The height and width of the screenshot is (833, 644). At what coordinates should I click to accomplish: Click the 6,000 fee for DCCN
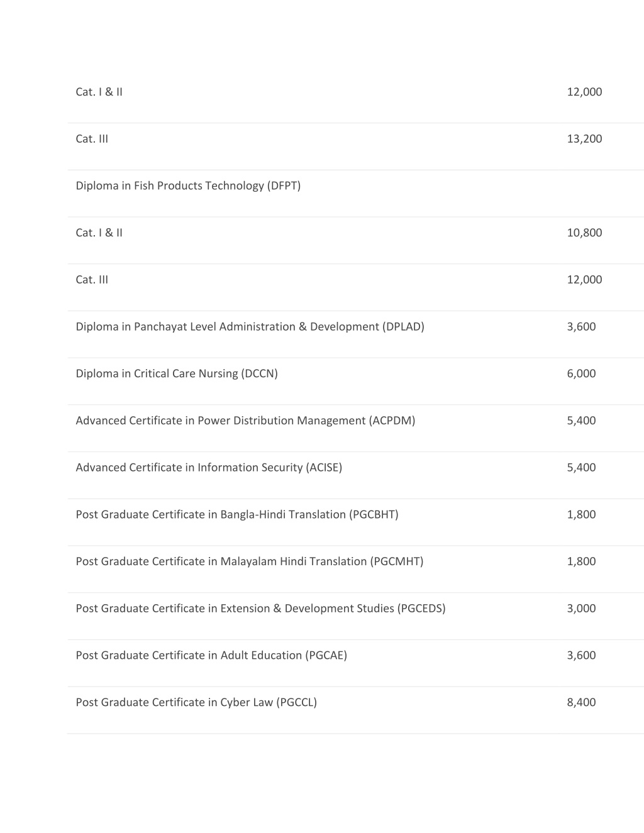tap(581, 373)
